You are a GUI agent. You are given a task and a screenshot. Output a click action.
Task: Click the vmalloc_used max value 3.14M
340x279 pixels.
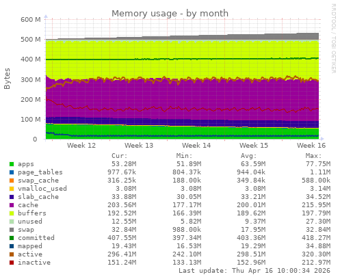coord(320,189)
